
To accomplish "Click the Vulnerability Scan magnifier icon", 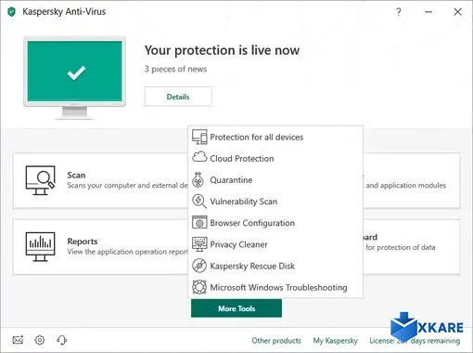I will (x=199, y=202).
